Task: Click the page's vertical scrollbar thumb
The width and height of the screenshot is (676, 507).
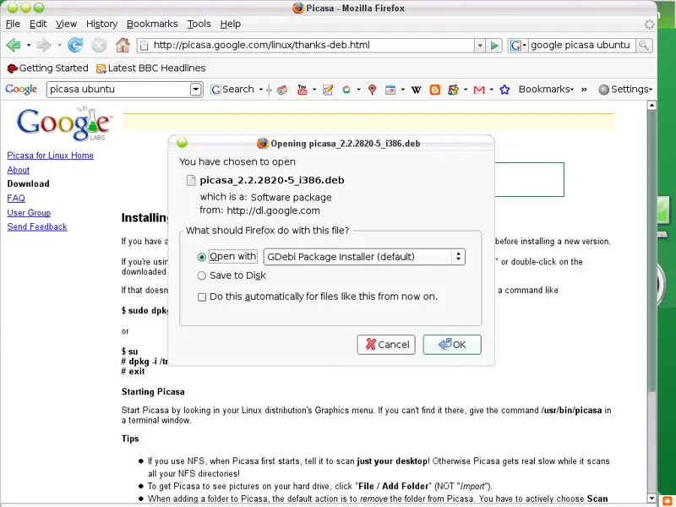Action: click(x=651, y=250)
